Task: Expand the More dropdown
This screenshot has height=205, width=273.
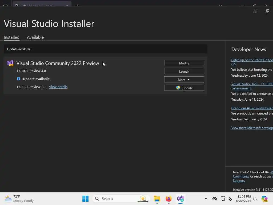Action: 184,80
